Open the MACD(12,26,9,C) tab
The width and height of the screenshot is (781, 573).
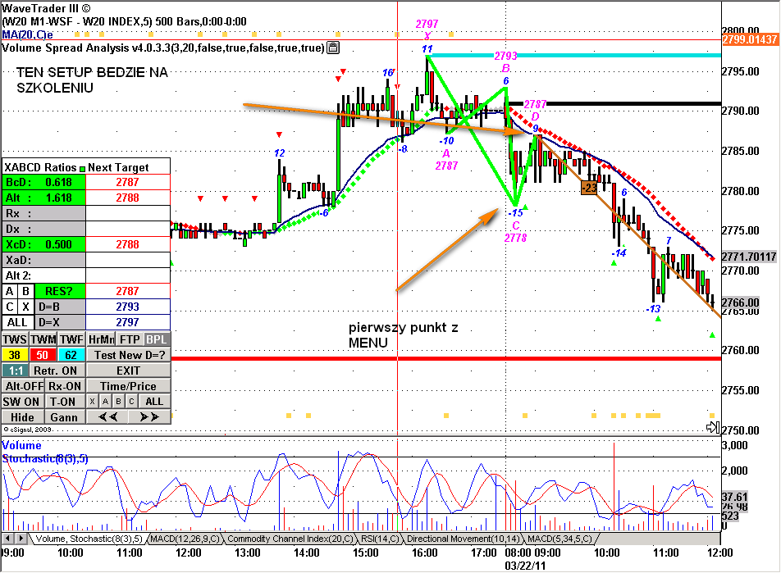(x=185, y=539)
